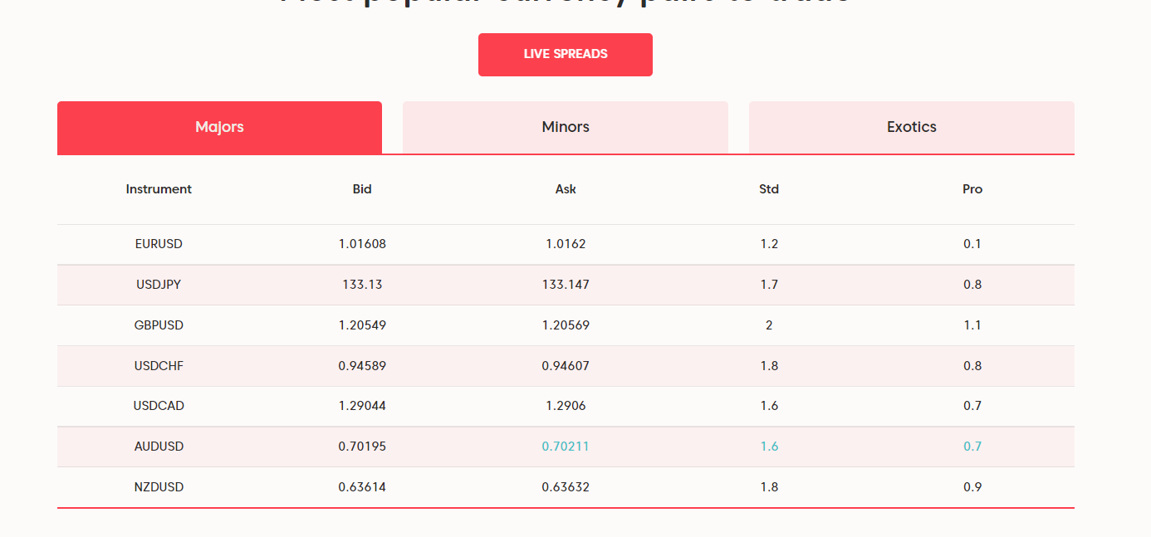The image size is (1151, 537).
Task: Select the AUDUSD instrument name
Action: pyautogui.click(x=159, y=447)
